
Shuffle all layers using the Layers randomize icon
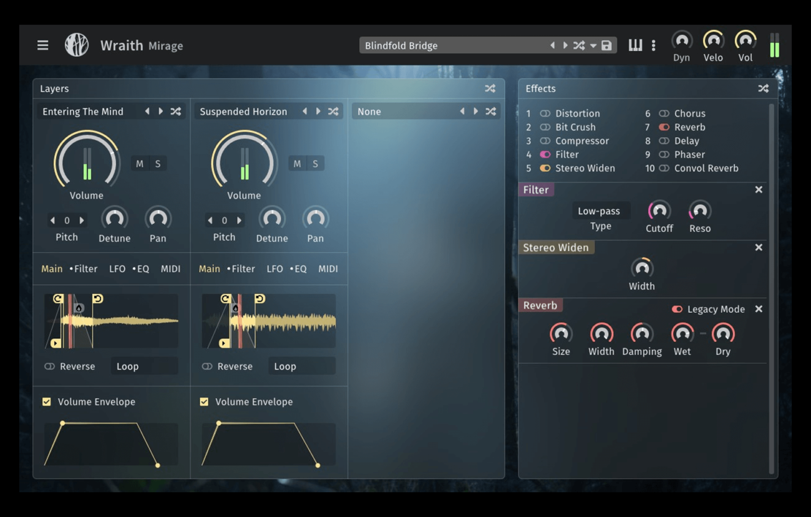tap(490, 88)
